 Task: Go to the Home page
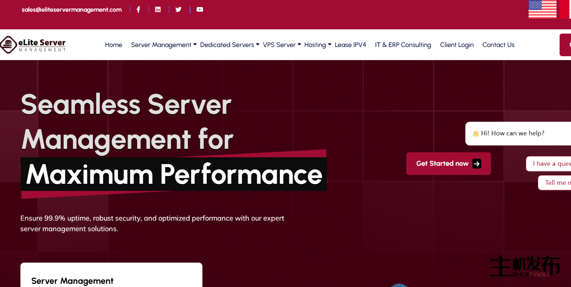click(x=113, y=45)
